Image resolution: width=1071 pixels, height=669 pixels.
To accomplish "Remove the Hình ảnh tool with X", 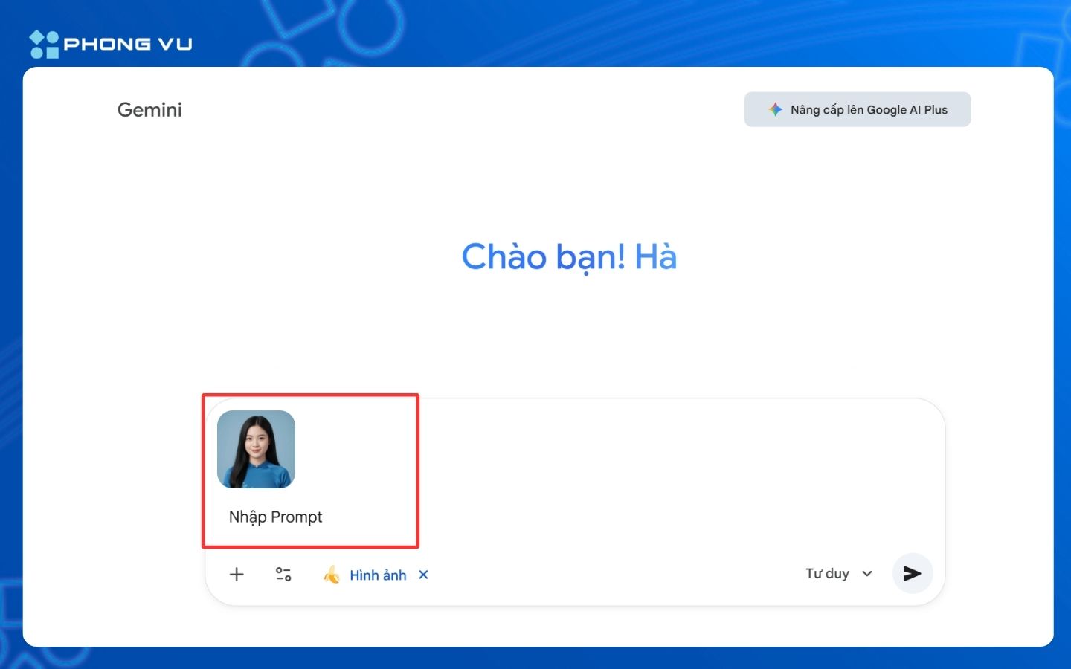I will [423, 575].
